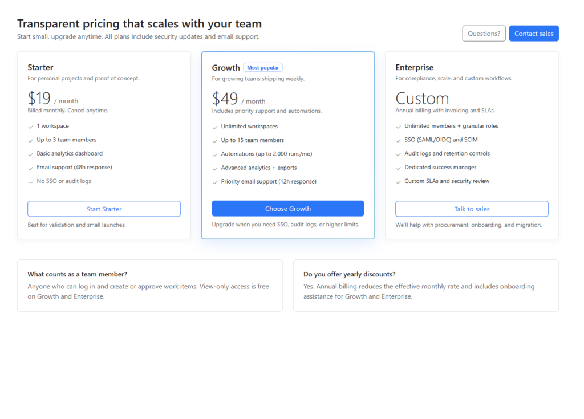Click the "Talk to sales" button
Screen dimensions: 584x419
[472, 209]
